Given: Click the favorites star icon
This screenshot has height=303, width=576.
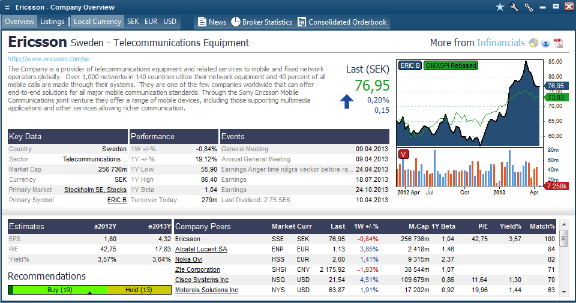Looking at the screenshot, I should coord(500,7).
